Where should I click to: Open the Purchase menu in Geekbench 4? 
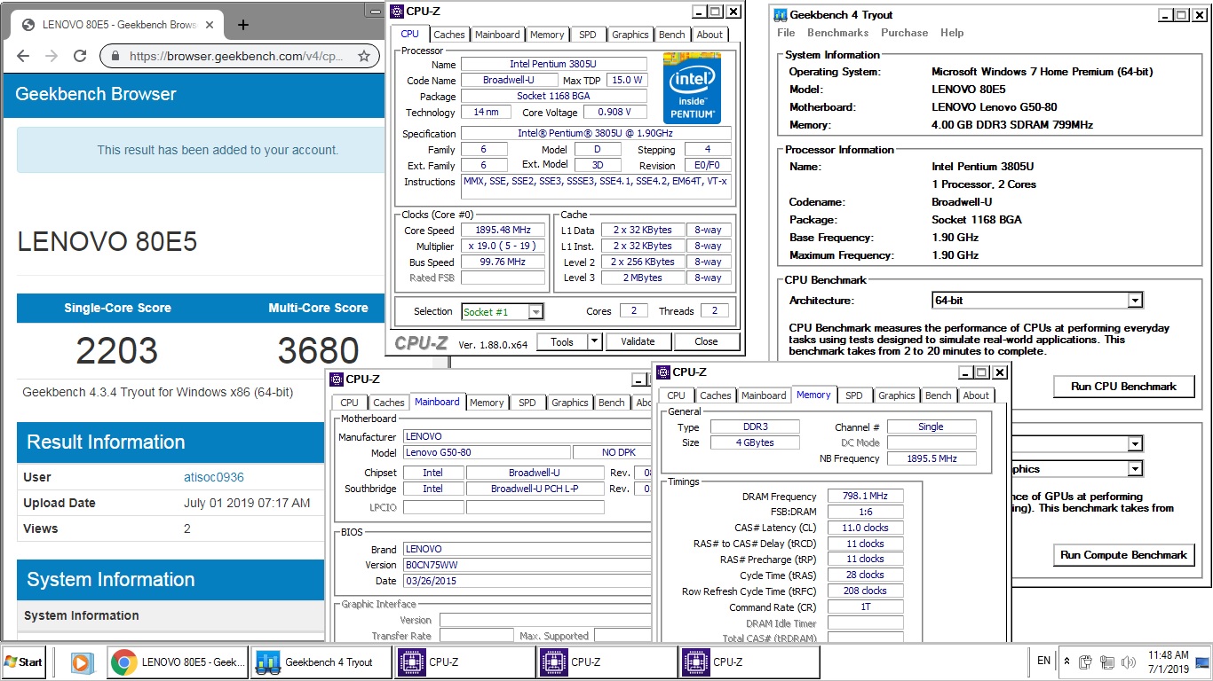point(904,33)
